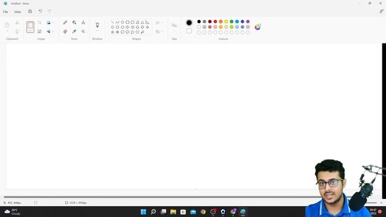Choose the Right triangle shape

click(147, 22)
